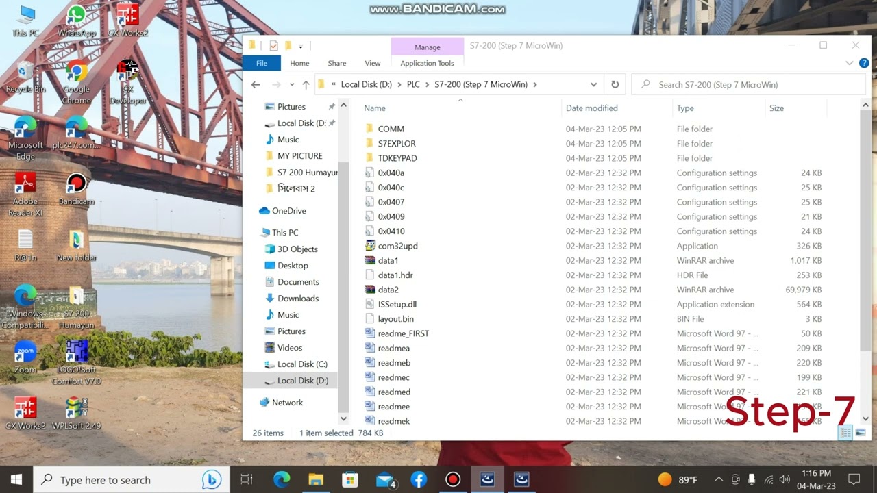The image size is (877, 493).
Task: Select R@1n file on the desktop
Action: [x=25, y=246]
